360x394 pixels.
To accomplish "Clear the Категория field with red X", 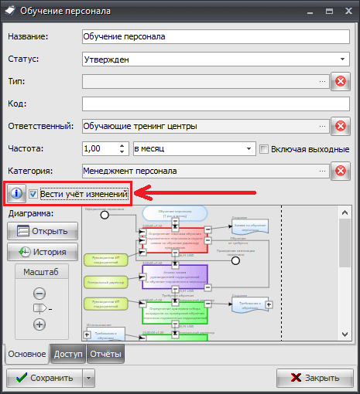I will coord(341,171).
